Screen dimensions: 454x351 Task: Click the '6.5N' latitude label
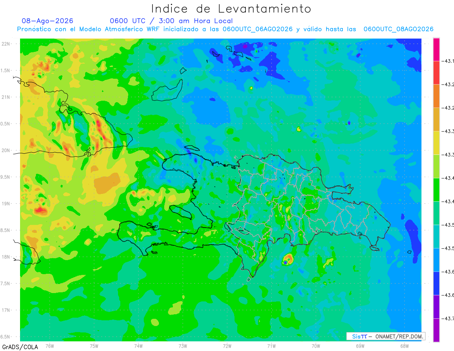coord(6,337)
